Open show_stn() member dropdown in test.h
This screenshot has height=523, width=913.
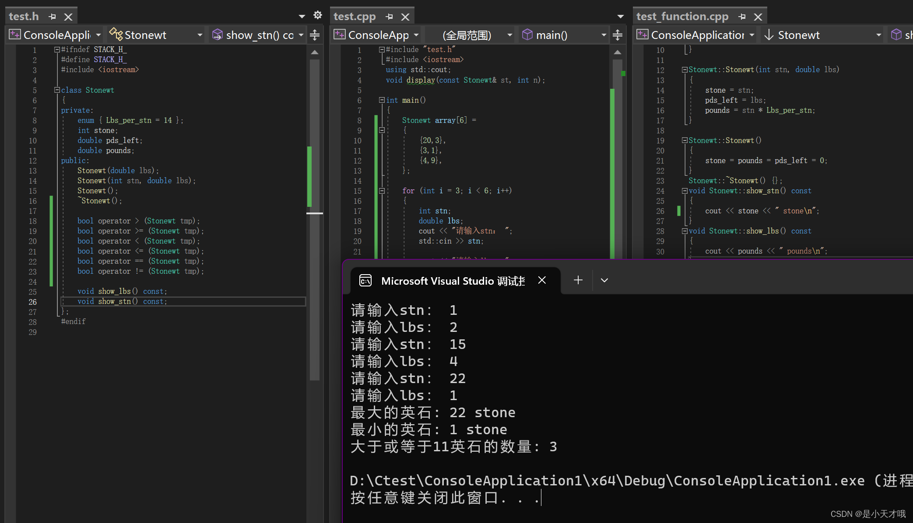[301, 35]
